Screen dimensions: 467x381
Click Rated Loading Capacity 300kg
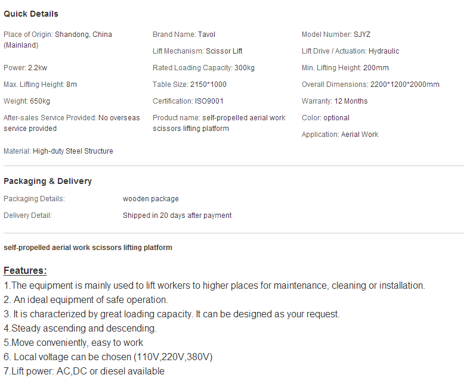point(204,68)
